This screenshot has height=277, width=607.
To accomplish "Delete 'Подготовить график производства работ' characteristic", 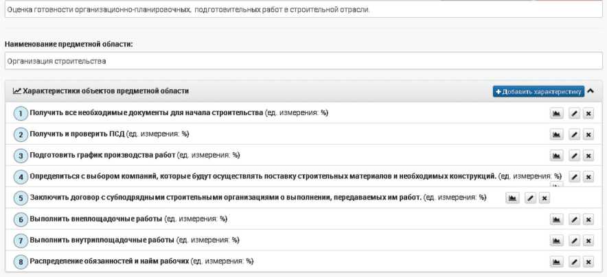I will 588,156.
